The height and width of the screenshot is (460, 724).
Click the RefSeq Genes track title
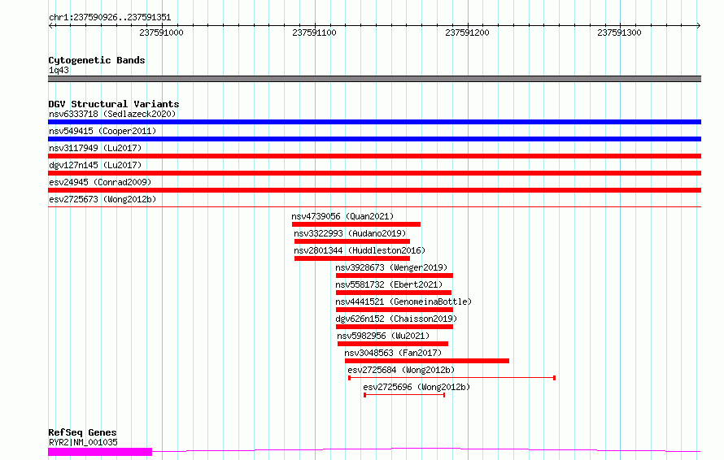pos(83,433)
